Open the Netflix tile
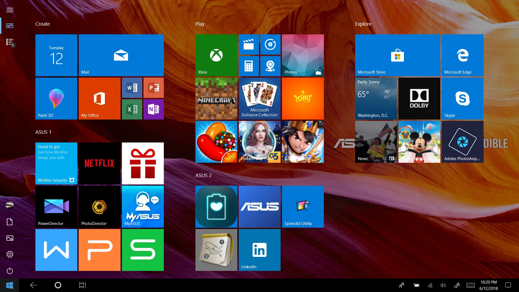519x292 pixels. click(x=99, y=163)
